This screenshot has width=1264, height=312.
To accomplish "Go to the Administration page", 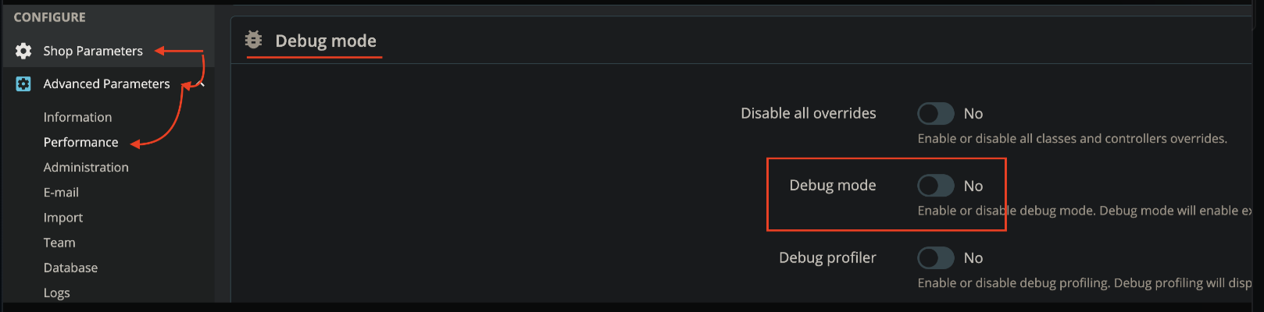I will pyautogui.click(x=86, y=167).
